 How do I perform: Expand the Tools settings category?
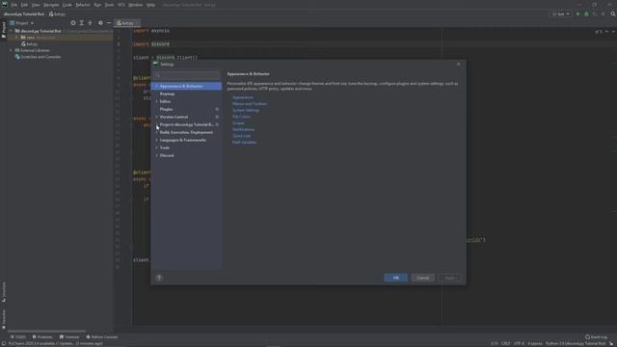pyautogui.click(x=156, y=147)
